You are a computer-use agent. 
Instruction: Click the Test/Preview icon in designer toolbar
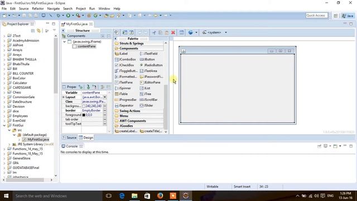(181, 32)
